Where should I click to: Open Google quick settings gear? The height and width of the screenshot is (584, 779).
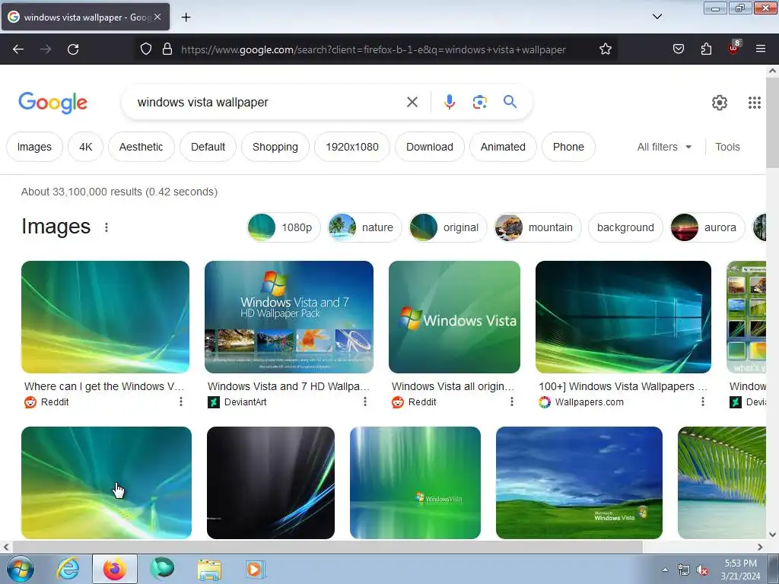(x=720, y=103)
